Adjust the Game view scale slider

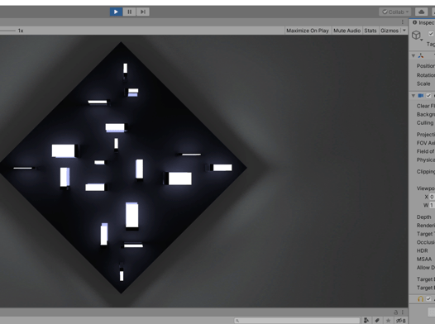(7, 31)
